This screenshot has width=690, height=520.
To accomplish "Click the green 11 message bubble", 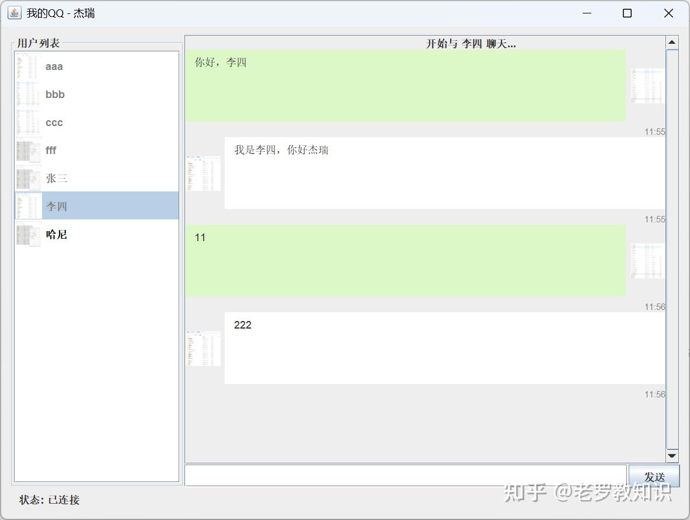I will coord(405,260).
